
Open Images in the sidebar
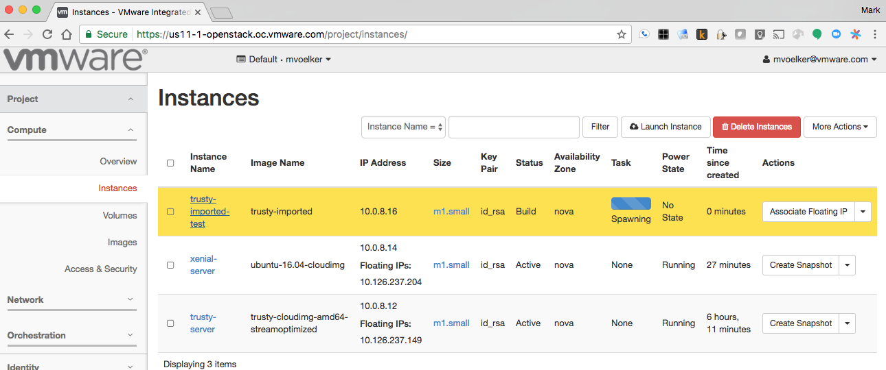(122, 243)
